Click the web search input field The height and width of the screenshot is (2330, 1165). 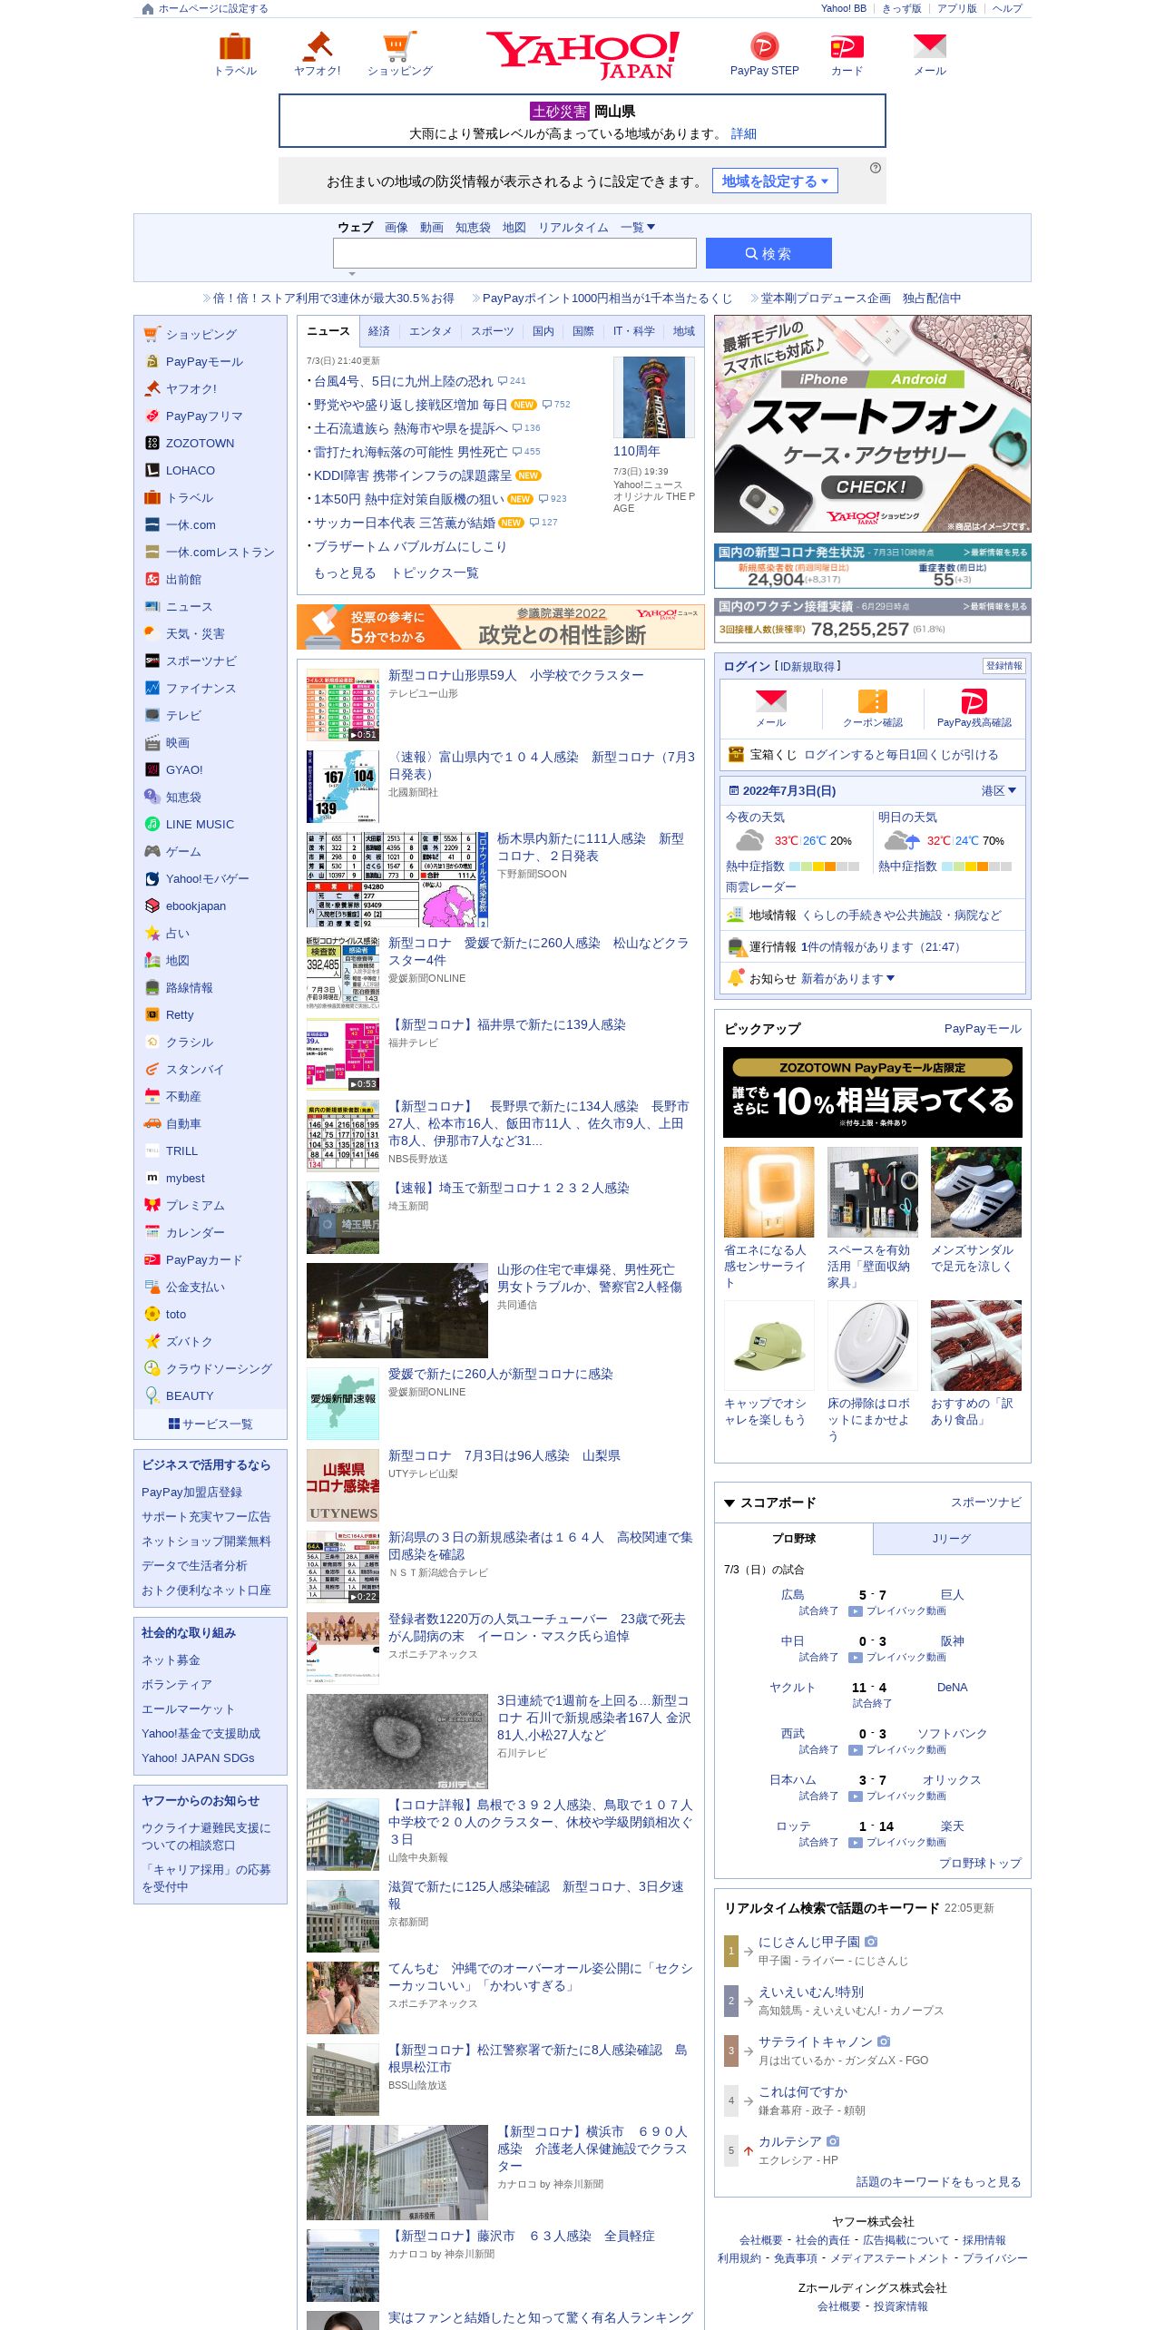514,253
